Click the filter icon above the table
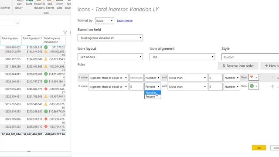The image size is (279, 157). [65, 32]
